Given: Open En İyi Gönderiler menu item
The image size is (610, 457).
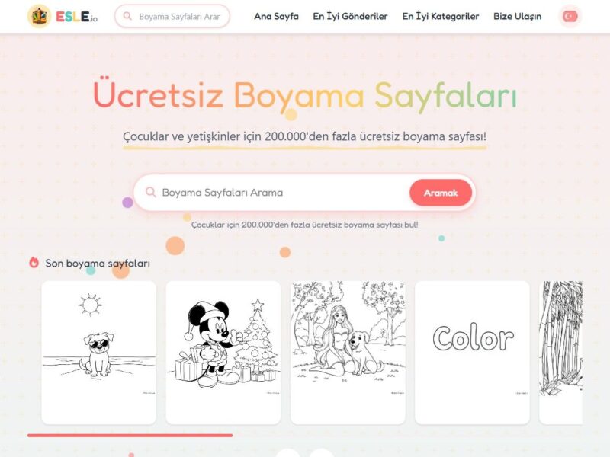Looking at the screenshot, I should [x=350, y=16].
